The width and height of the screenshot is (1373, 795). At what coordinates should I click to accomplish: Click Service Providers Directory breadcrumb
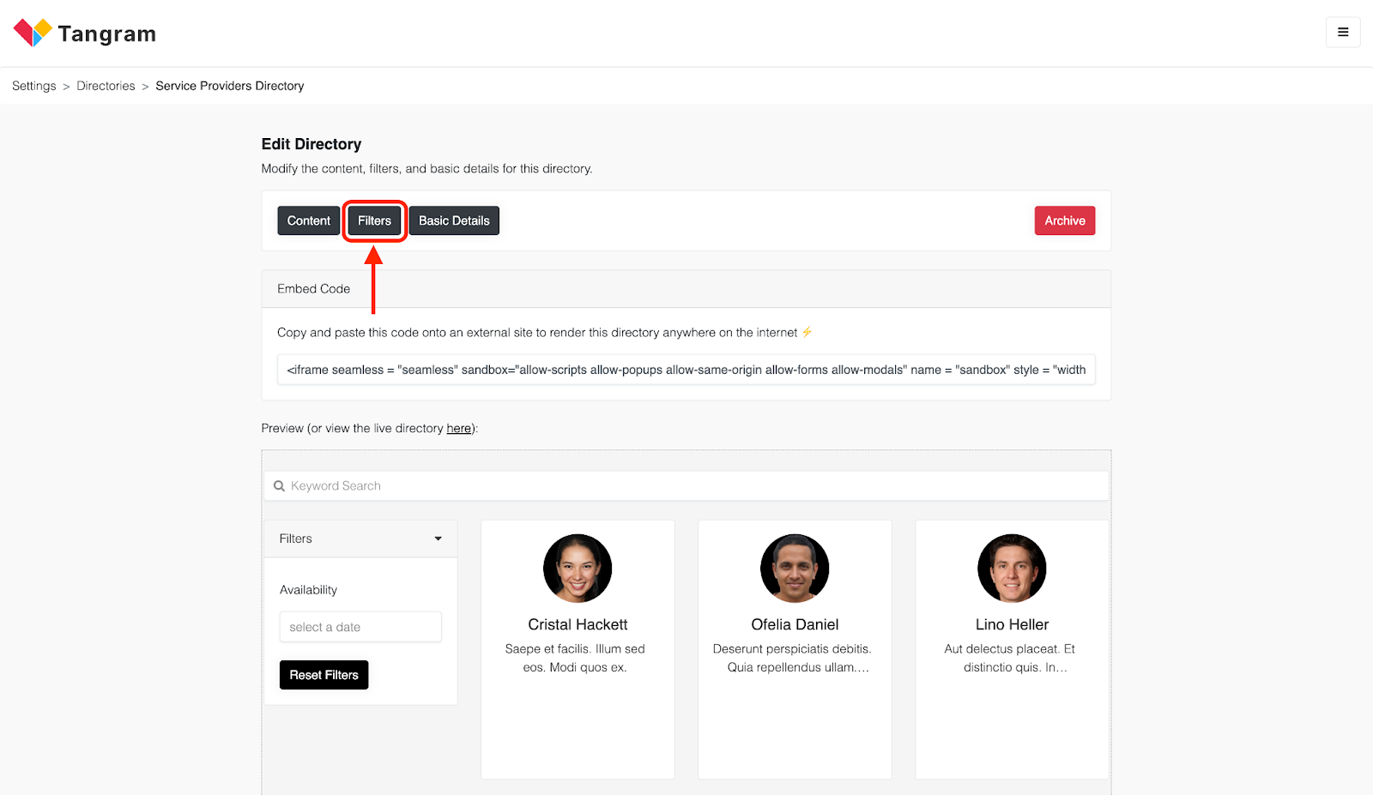coord(230,86)
